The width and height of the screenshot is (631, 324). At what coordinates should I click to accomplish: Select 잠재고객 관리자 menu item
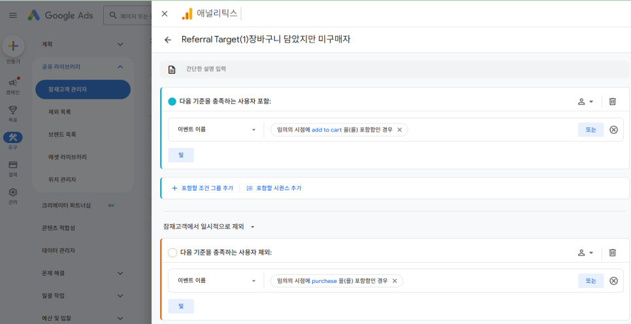[x=83, y=89]
